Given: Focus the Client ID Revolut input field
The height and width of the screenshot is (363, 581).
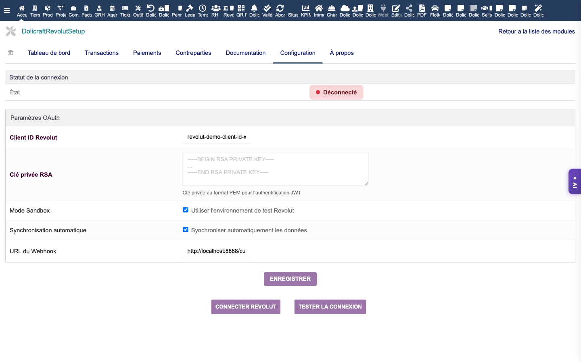Looking at the screenshot, I should click(217, 137).
